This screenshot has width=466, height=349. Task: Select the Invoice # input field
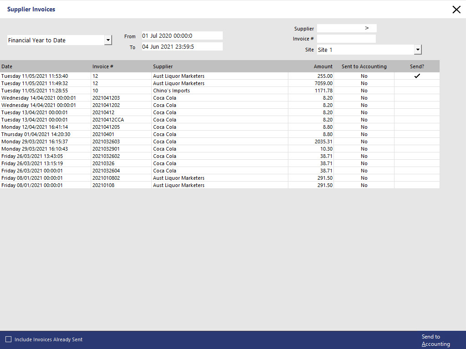pos(346,39)
